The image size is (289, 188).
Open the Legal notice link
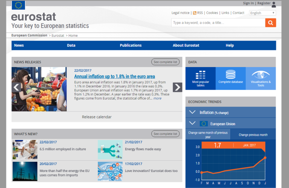181,13
